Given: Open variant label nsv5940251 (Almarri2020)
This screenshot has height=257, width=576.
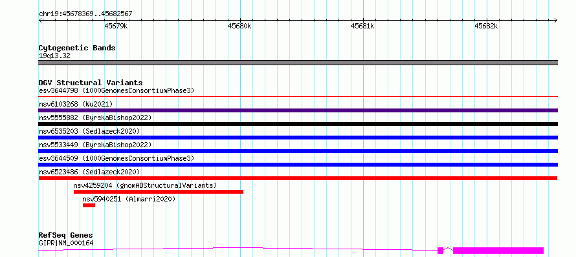Looking at the screenshot, I should [129, 199].
